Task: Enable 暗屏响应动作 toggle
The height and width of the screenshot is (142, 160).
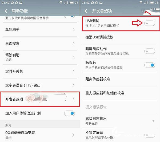Action: pyautogui.click(x=150, y=51)
